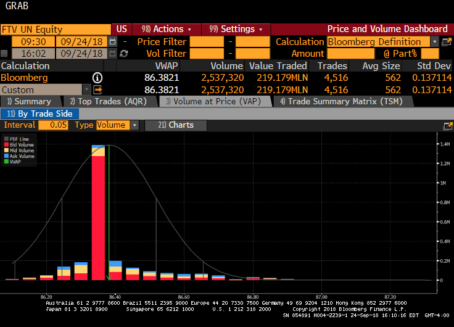Click the refresh icon beside end date
Screen dimensions: 454x327
tap(123, 54)
